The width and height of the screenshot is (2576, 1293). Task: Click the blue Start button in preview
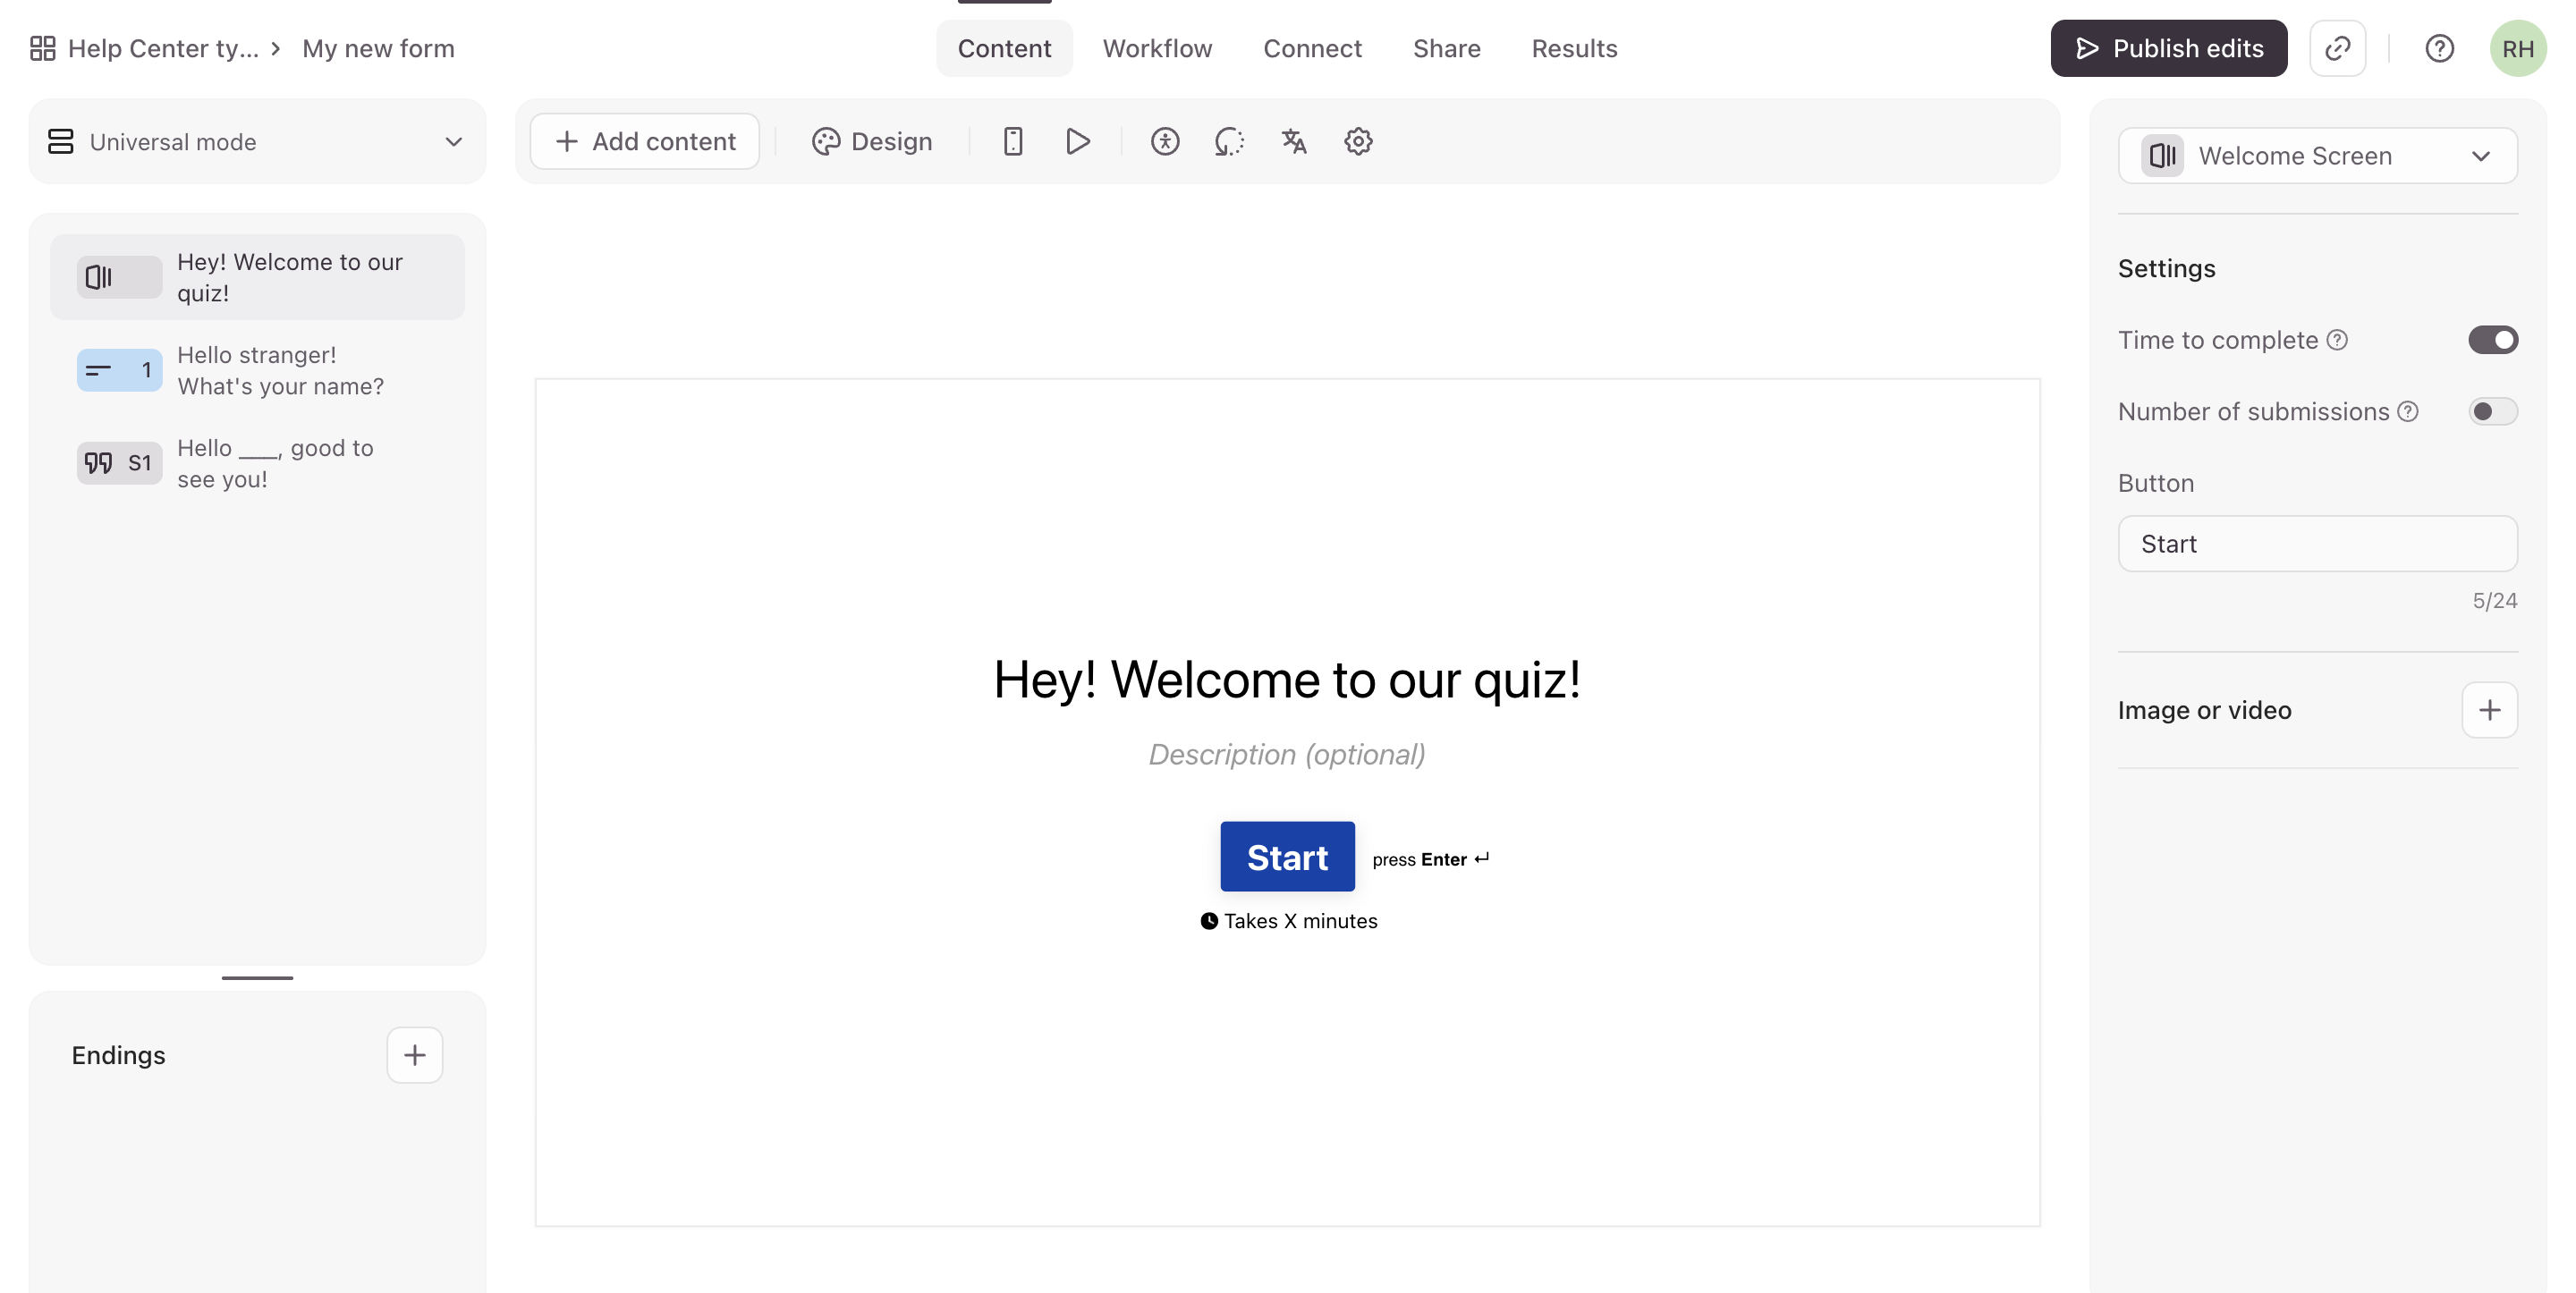1287,857
